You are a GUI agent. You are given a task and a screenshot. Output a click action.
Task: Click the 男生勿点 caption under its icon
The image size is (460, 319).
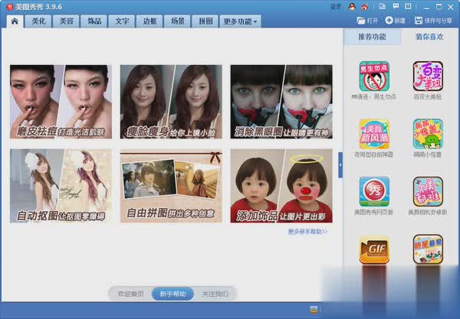tap(374, 97)
